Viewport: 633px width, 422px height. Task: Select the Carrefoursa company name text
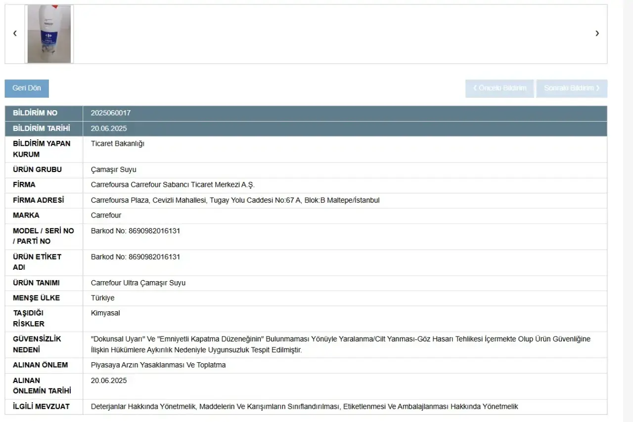click(x=173, y=185)
